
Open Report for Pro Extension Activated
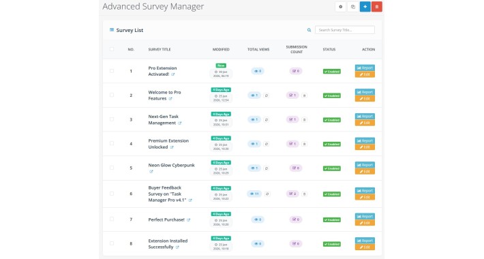365,67
